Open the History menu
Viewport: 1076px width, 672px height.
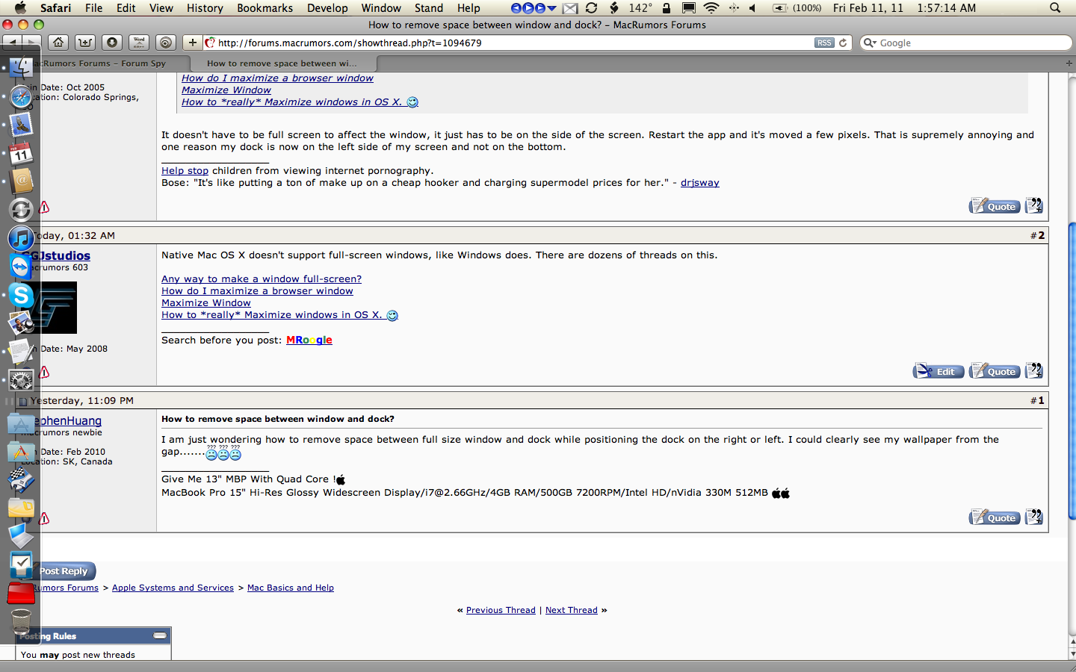tap(205, 8)
